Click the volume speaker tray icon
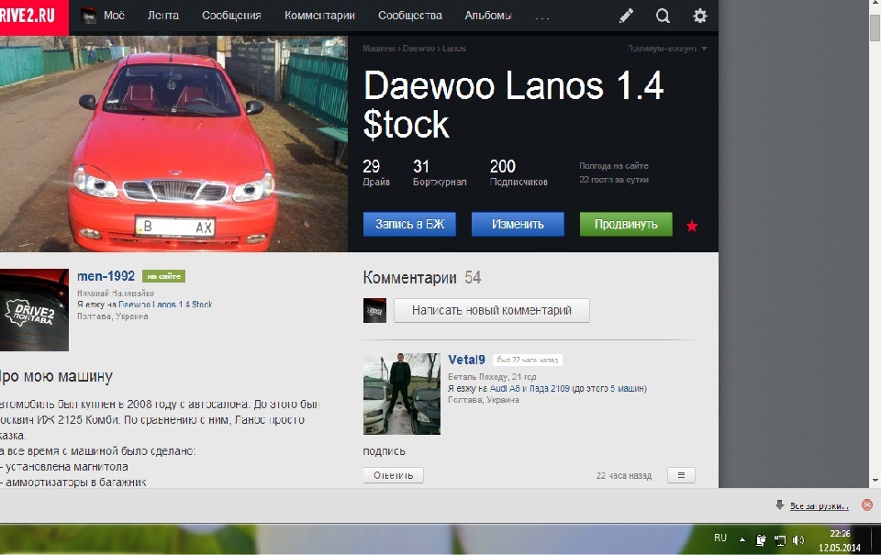Viewport: 881px width, 555px height. click(x=797, y=540)
